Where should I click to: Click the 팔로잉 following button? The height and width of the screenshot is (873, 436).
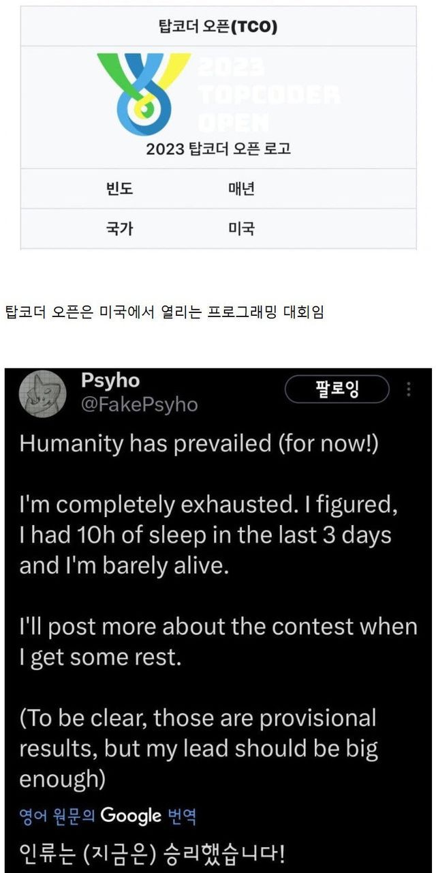pyautogui.click(x=338, y=389)
